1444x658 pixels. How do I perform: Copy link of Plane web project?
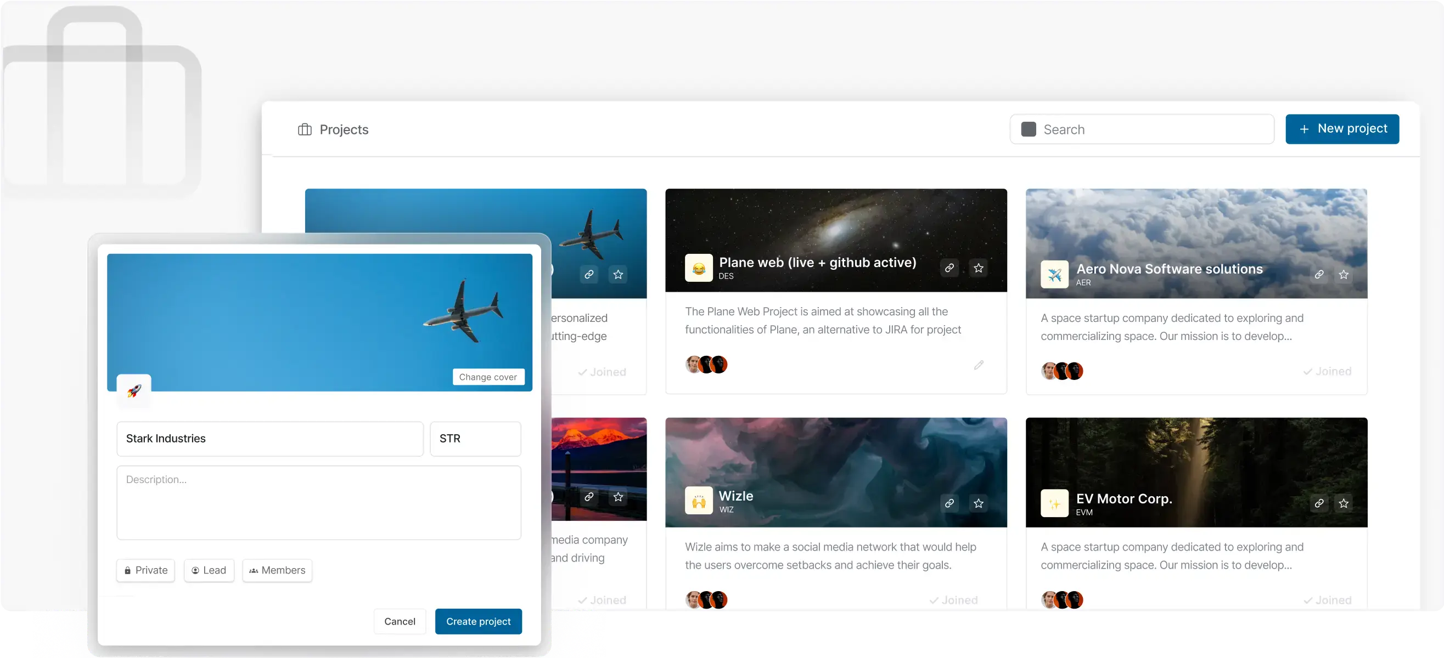click(949, 268)
